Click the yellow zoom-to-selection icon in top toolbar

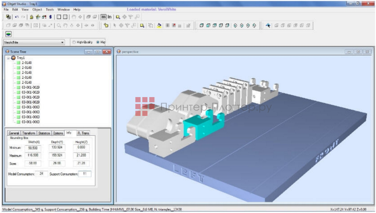click(x=118, y=17)
